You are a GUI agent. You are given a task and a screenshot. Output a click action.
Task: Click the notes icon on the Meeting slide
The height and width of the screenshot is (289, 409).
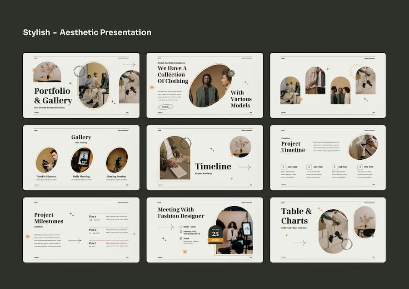tap(181, 238)
